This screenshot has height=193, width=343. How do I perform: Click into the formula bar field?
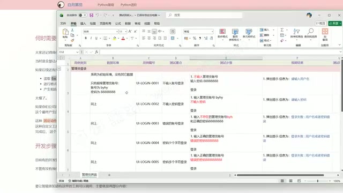220,52
